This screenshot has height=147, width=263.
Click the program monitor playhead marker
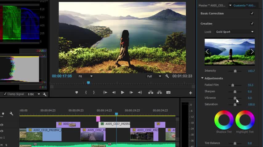coord(88,83)
